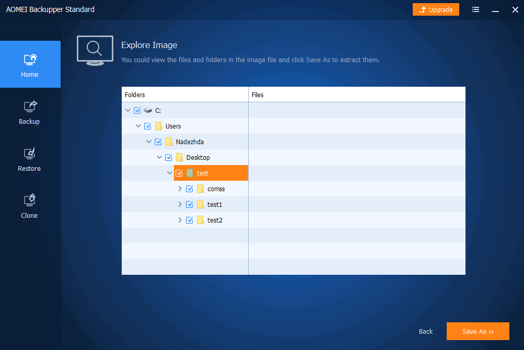Click the C: drive icon
Image resolution: width=524 pixels, height=350 pixels.
148,110
